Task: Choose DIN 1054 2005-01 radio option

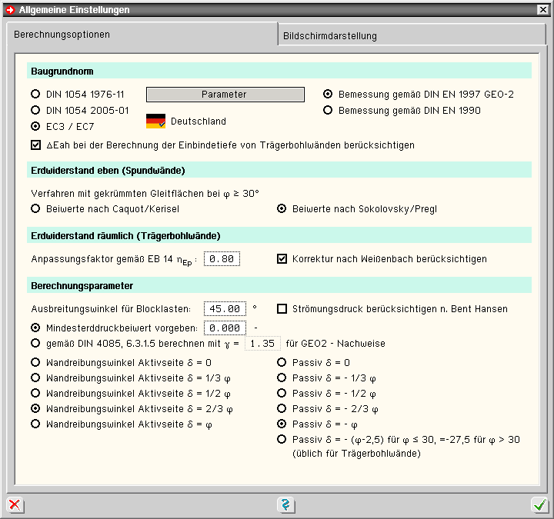Action: pos(35,110)
